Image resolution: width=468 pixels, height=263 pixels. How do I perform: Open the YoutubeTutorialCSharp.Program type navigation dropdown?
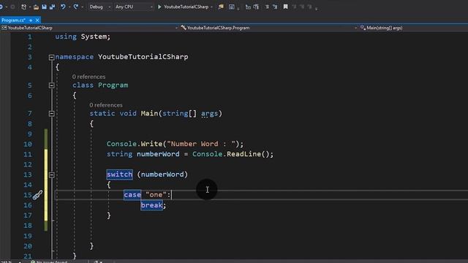click(x=269, y=28)
